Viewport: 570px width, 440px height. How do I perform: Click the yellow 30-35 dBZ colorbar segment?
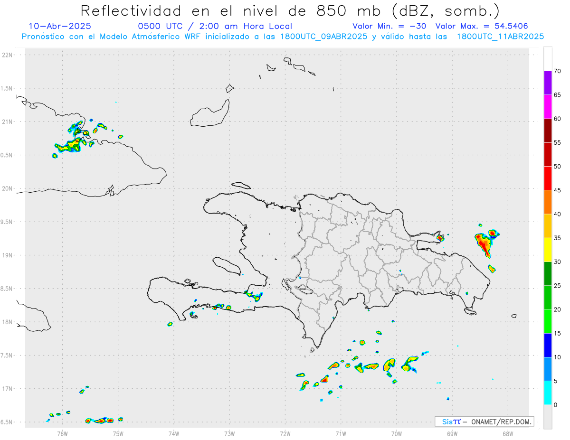[x=548, y=250]
